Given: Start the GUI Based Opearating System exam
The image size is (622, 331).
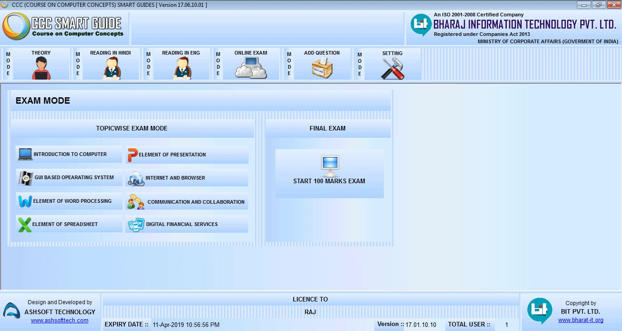Looking at the screenshot, I should click(x=69, y=178).
